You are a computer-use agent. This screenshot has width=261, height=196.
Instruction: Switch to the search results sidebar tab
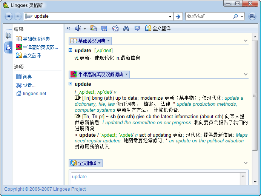click(8, 48)
